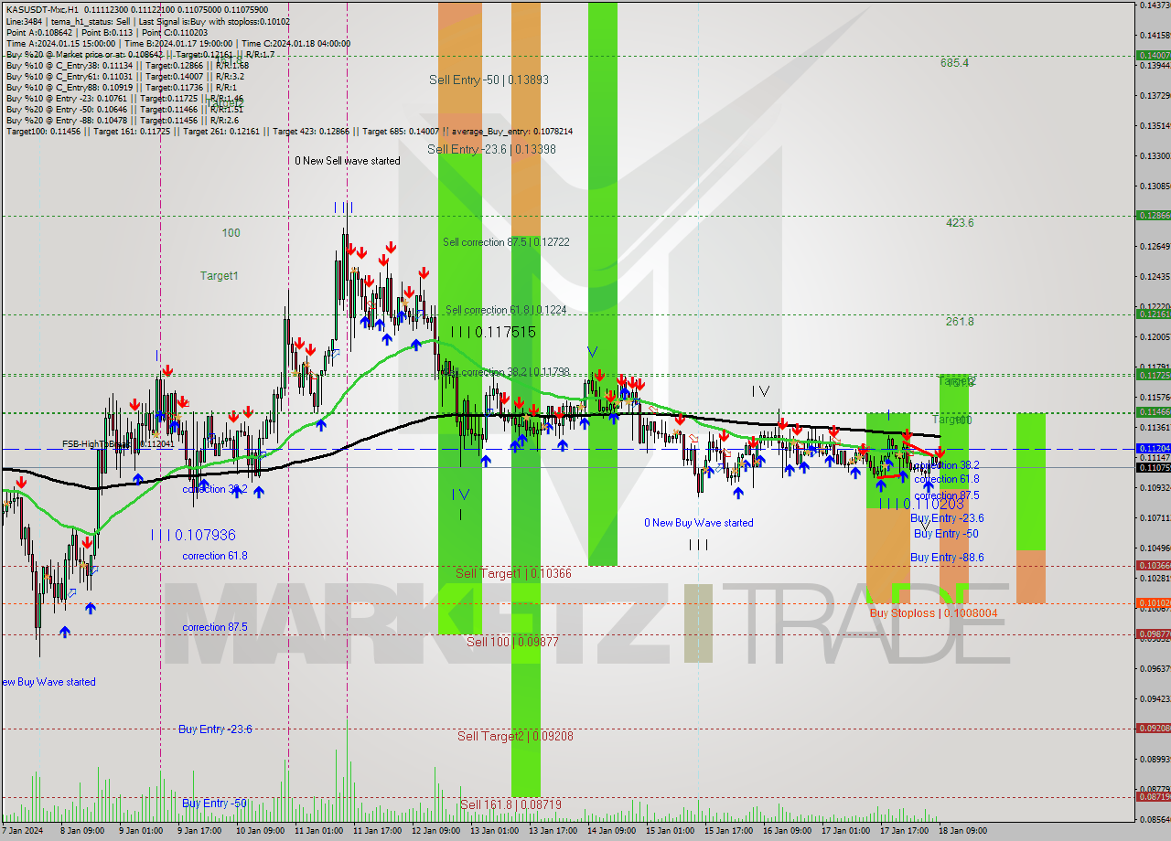
Task: Click the orange 0.10102 stoploss price tag
Action: pyautogui.click(x=1153, y=603)
